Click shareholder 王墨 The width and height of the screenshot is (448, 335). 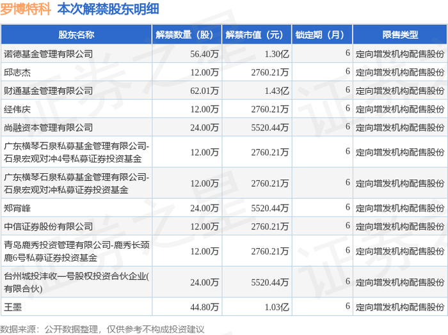click(13, 307)
